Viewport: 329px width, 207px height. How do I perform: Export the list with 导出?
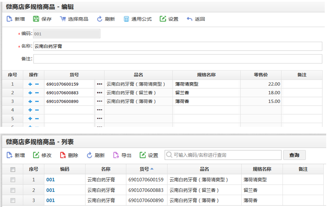click(122, 155)
